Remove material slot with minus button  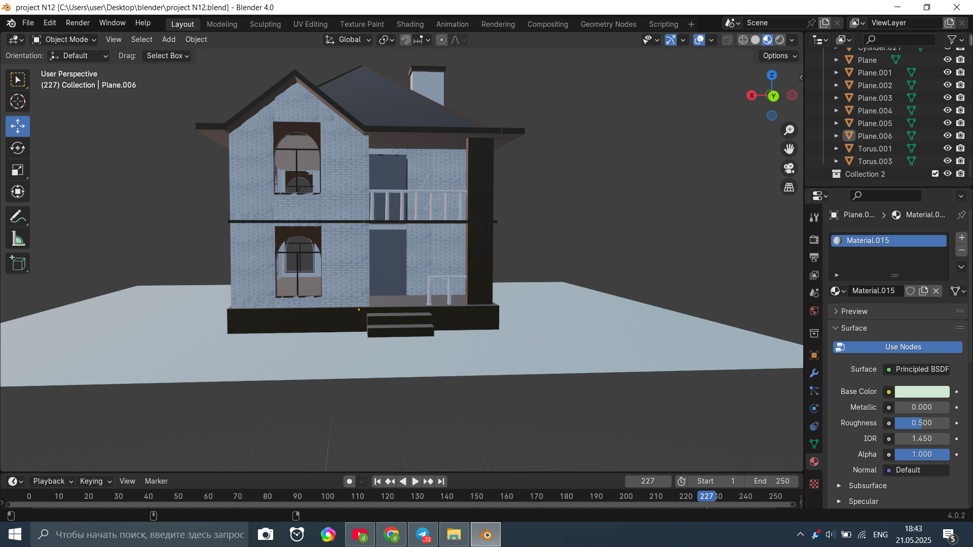[x=961, y=250]
